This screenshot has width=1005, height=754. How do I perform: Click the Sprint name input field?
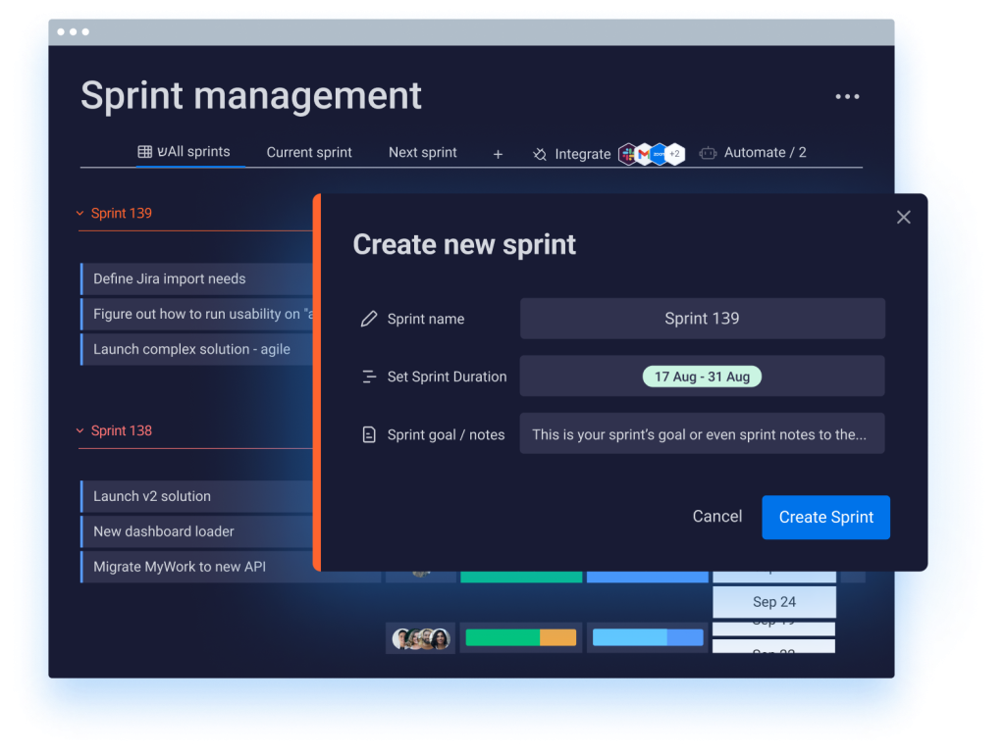click(702, 319)
